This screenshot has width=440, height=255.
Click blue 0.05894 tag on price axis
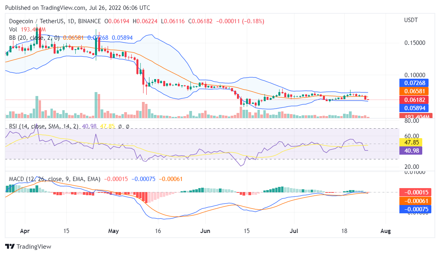411,108
